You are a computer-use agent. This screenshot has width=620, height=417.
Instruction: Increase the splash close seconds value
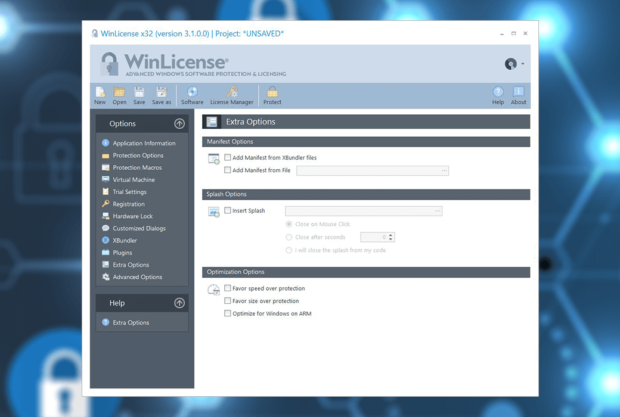click(390, 234)
